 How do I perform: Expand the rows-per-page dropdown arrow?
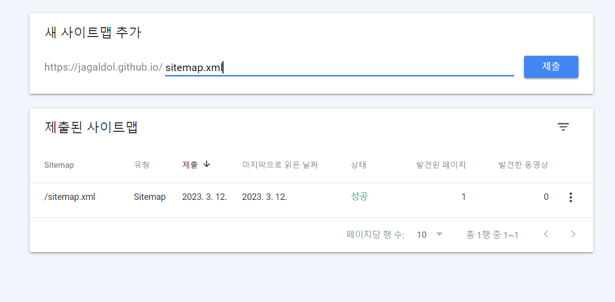point(439,234)
